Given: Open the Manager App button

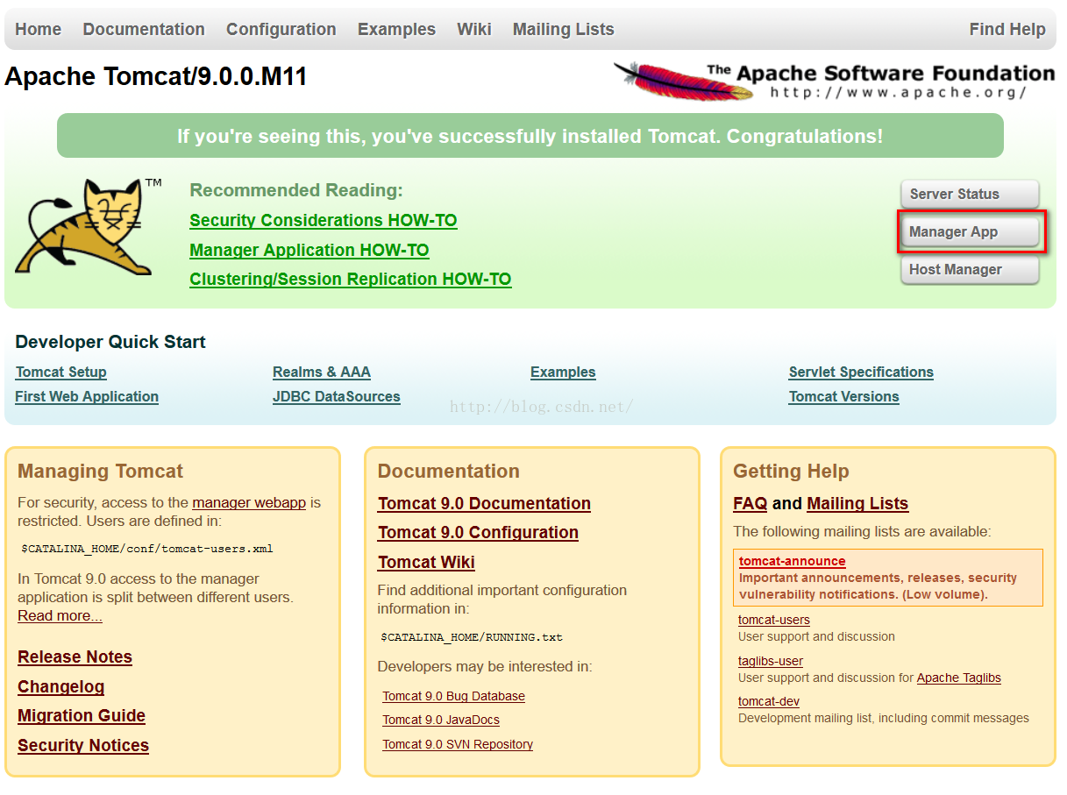Looking at the screenshot, I should pyautogui.click(x=970, y=232).
